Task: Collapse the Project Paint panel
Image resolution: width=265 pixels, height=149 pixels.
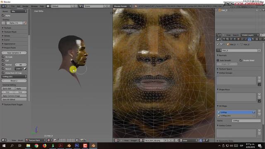Action: click(10, 48)
